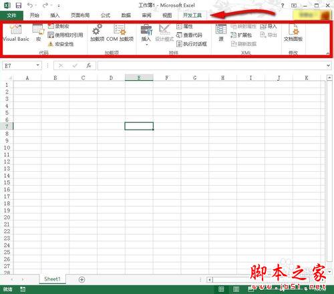This screenshot has width=334, height=294.
Task: Expand the formula bar
Action: pos(328,65)
